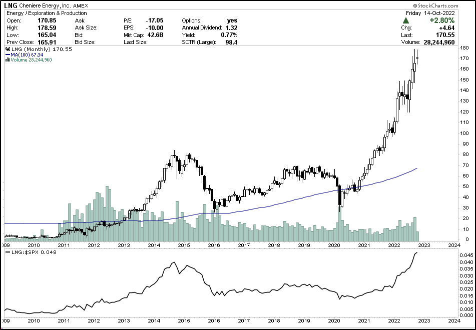
Task: Click the Annual Dividend value 1.32
Action: [232, 27]
